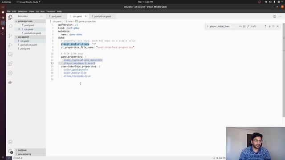Screen dimensions: 285x160
Task: Open the Search view in activity bar
Action: (10, 27)
